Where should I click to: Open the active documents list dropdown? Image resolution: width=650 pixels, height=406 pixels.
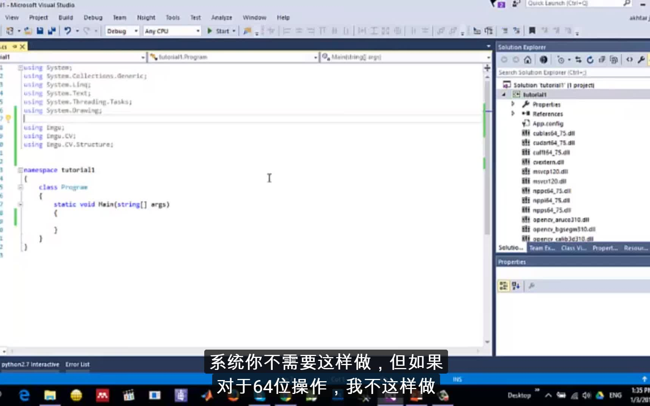488,46
